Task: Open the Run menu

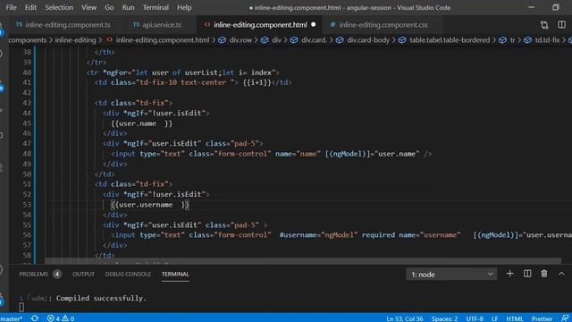Action: coord(128,7)
